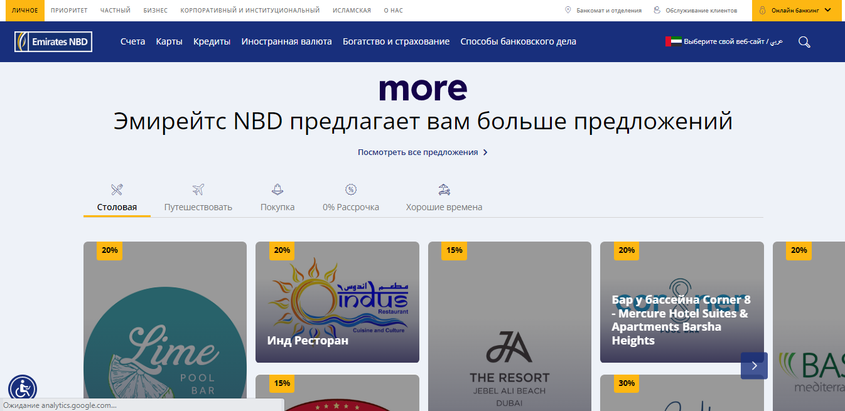Open Посмотреть все предложения link
The width and height of the screenshot is (845, 411).
tap(422, 152)
